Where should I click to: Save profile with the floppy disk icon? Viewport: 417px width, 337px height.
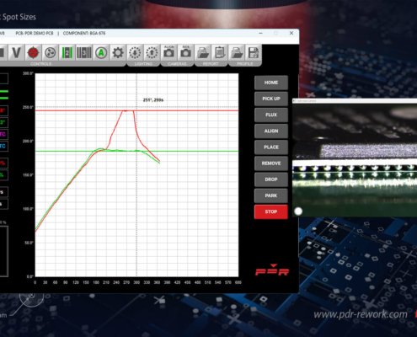[x=254, y=52]
